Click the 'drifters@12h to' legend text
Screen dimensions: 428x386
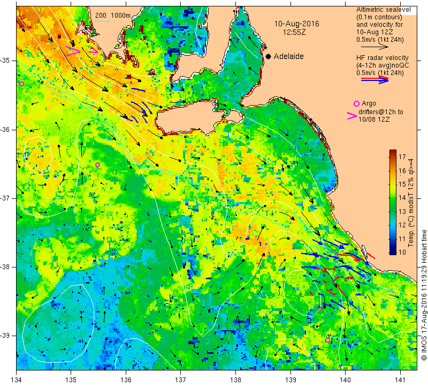pos(381,112)
